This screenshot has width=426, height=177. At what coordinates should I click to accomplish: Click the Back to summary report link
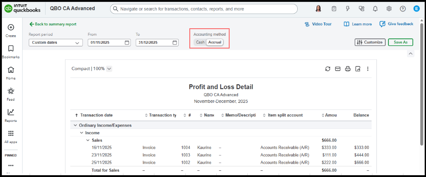[53, 24]
